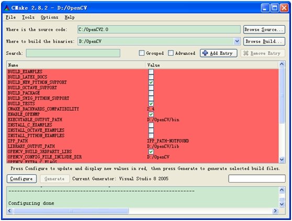
Task: Toggle the BUILD_PACKAGE checkbox
Action: (151, 93)
